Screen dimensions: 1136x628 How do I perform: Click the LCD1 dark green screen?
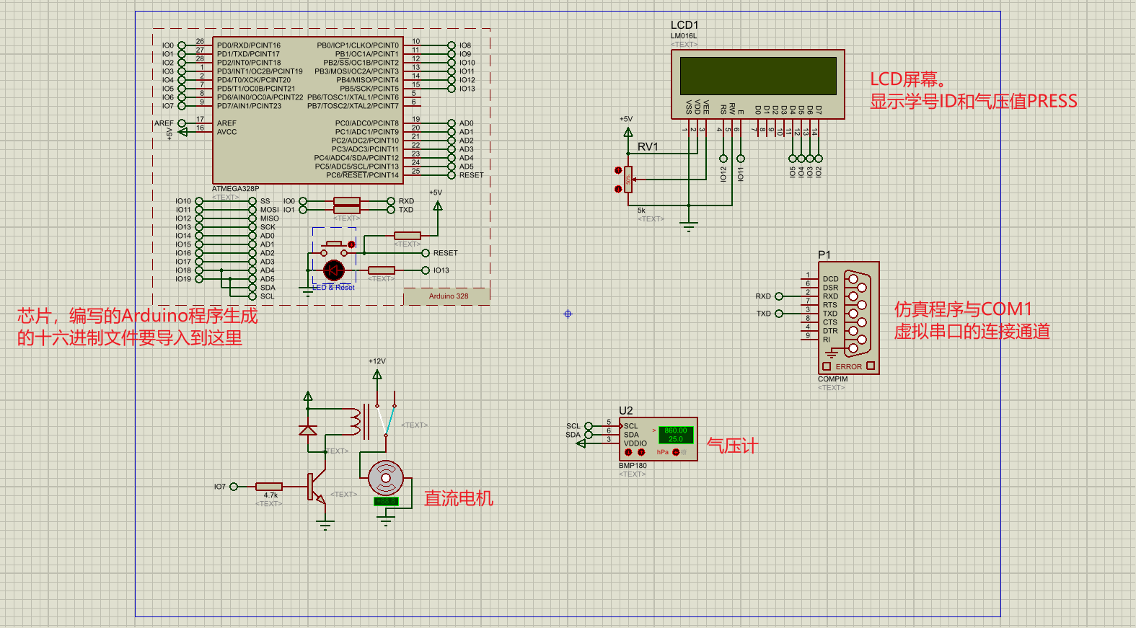[x=758, y=76]
